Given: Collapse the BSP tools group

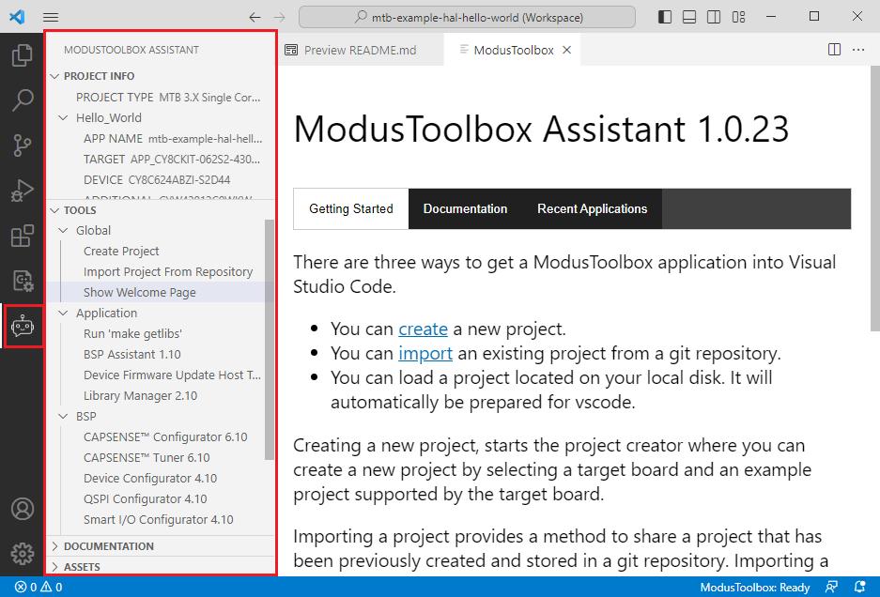Looking at the screenshot, I should (63, 417).
